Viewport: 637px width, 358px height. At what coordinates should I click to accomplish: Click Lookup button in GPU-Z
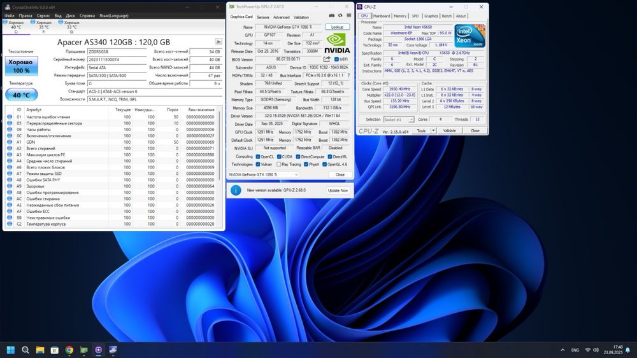coord(337,27)
